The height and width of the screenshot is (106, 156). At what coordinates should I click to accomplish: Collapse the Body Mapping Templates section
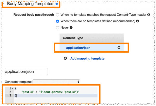coord(3,4)
